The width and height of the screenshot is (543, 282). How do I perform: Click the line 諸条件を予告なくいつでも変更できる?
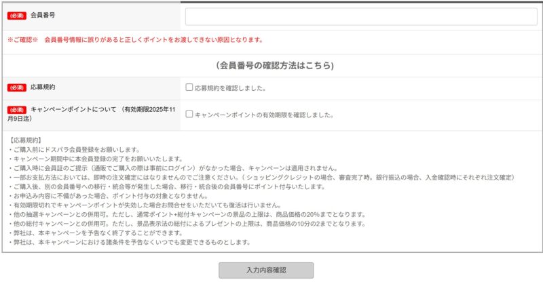point(130,242)
